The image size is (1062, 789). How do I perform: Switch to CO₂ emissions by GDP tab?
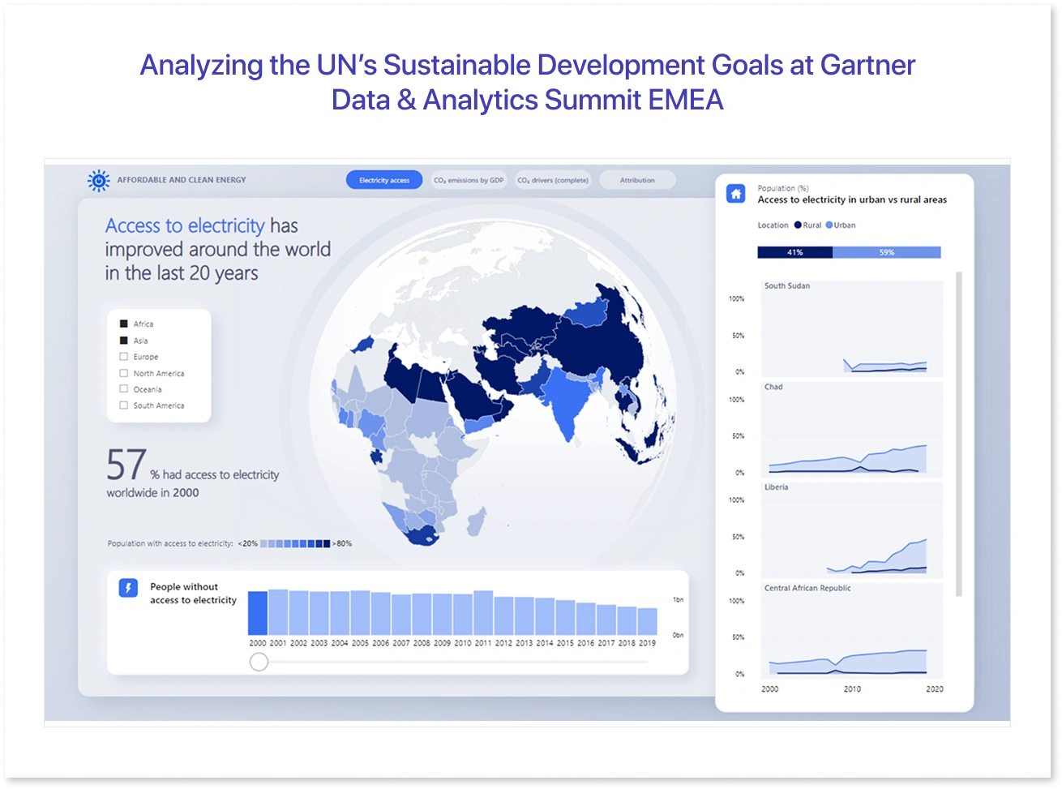[469, 180]
